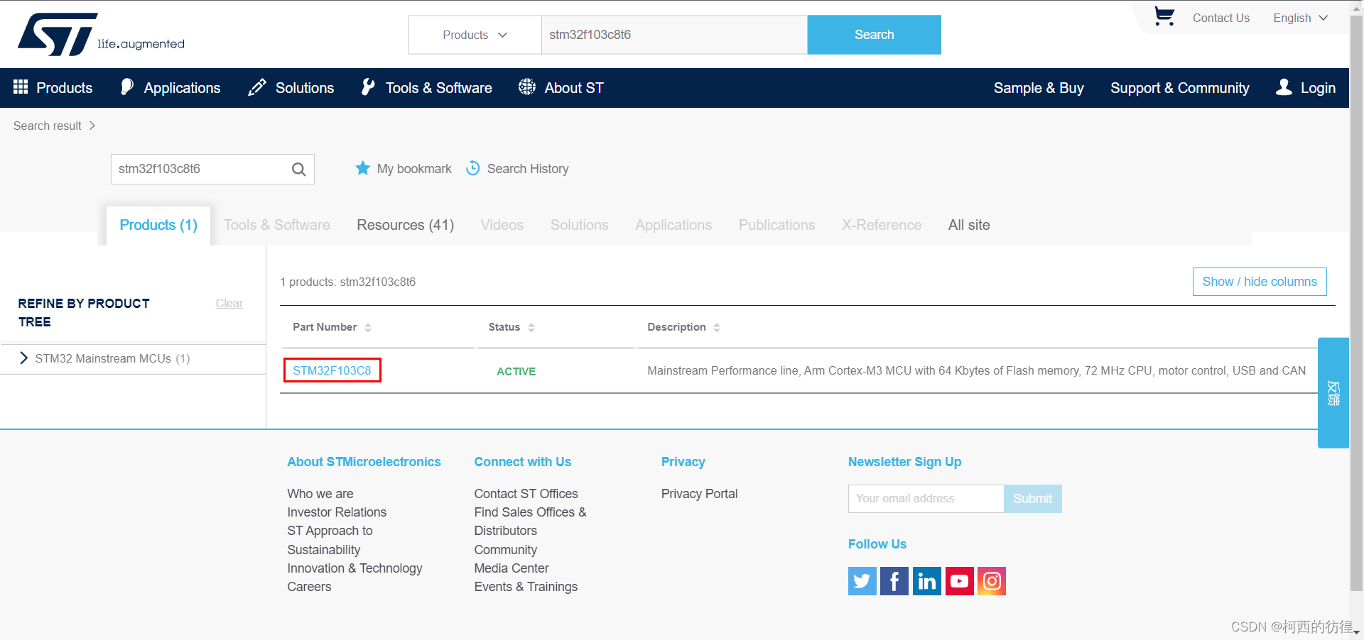This screenshot has width=1364, height=640.
Task: Open the Products main menu
Action: [53, 88]
